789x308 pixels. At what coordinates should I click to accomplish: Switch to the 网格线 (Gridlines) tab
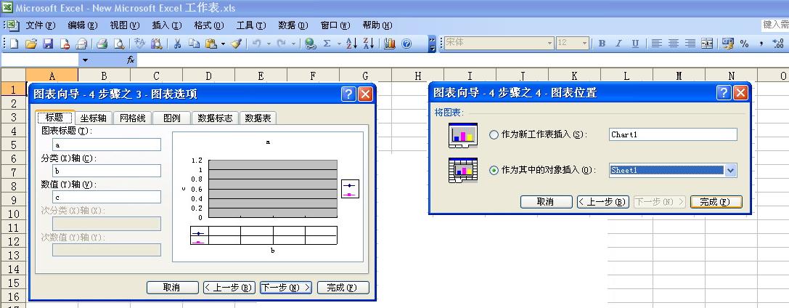132,118
